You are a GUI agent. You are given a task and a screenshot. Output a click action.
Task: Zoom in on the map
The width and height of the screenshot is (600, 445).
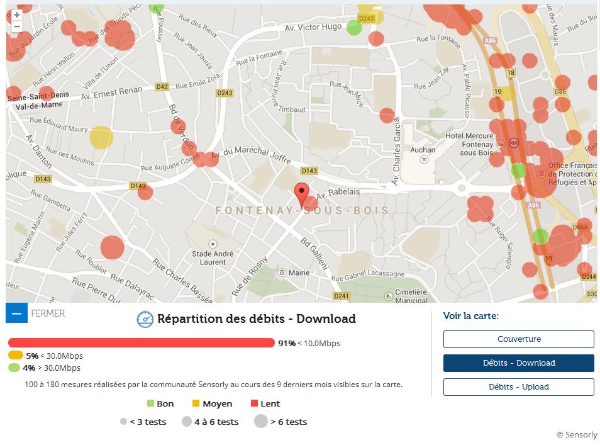(17, 15)
